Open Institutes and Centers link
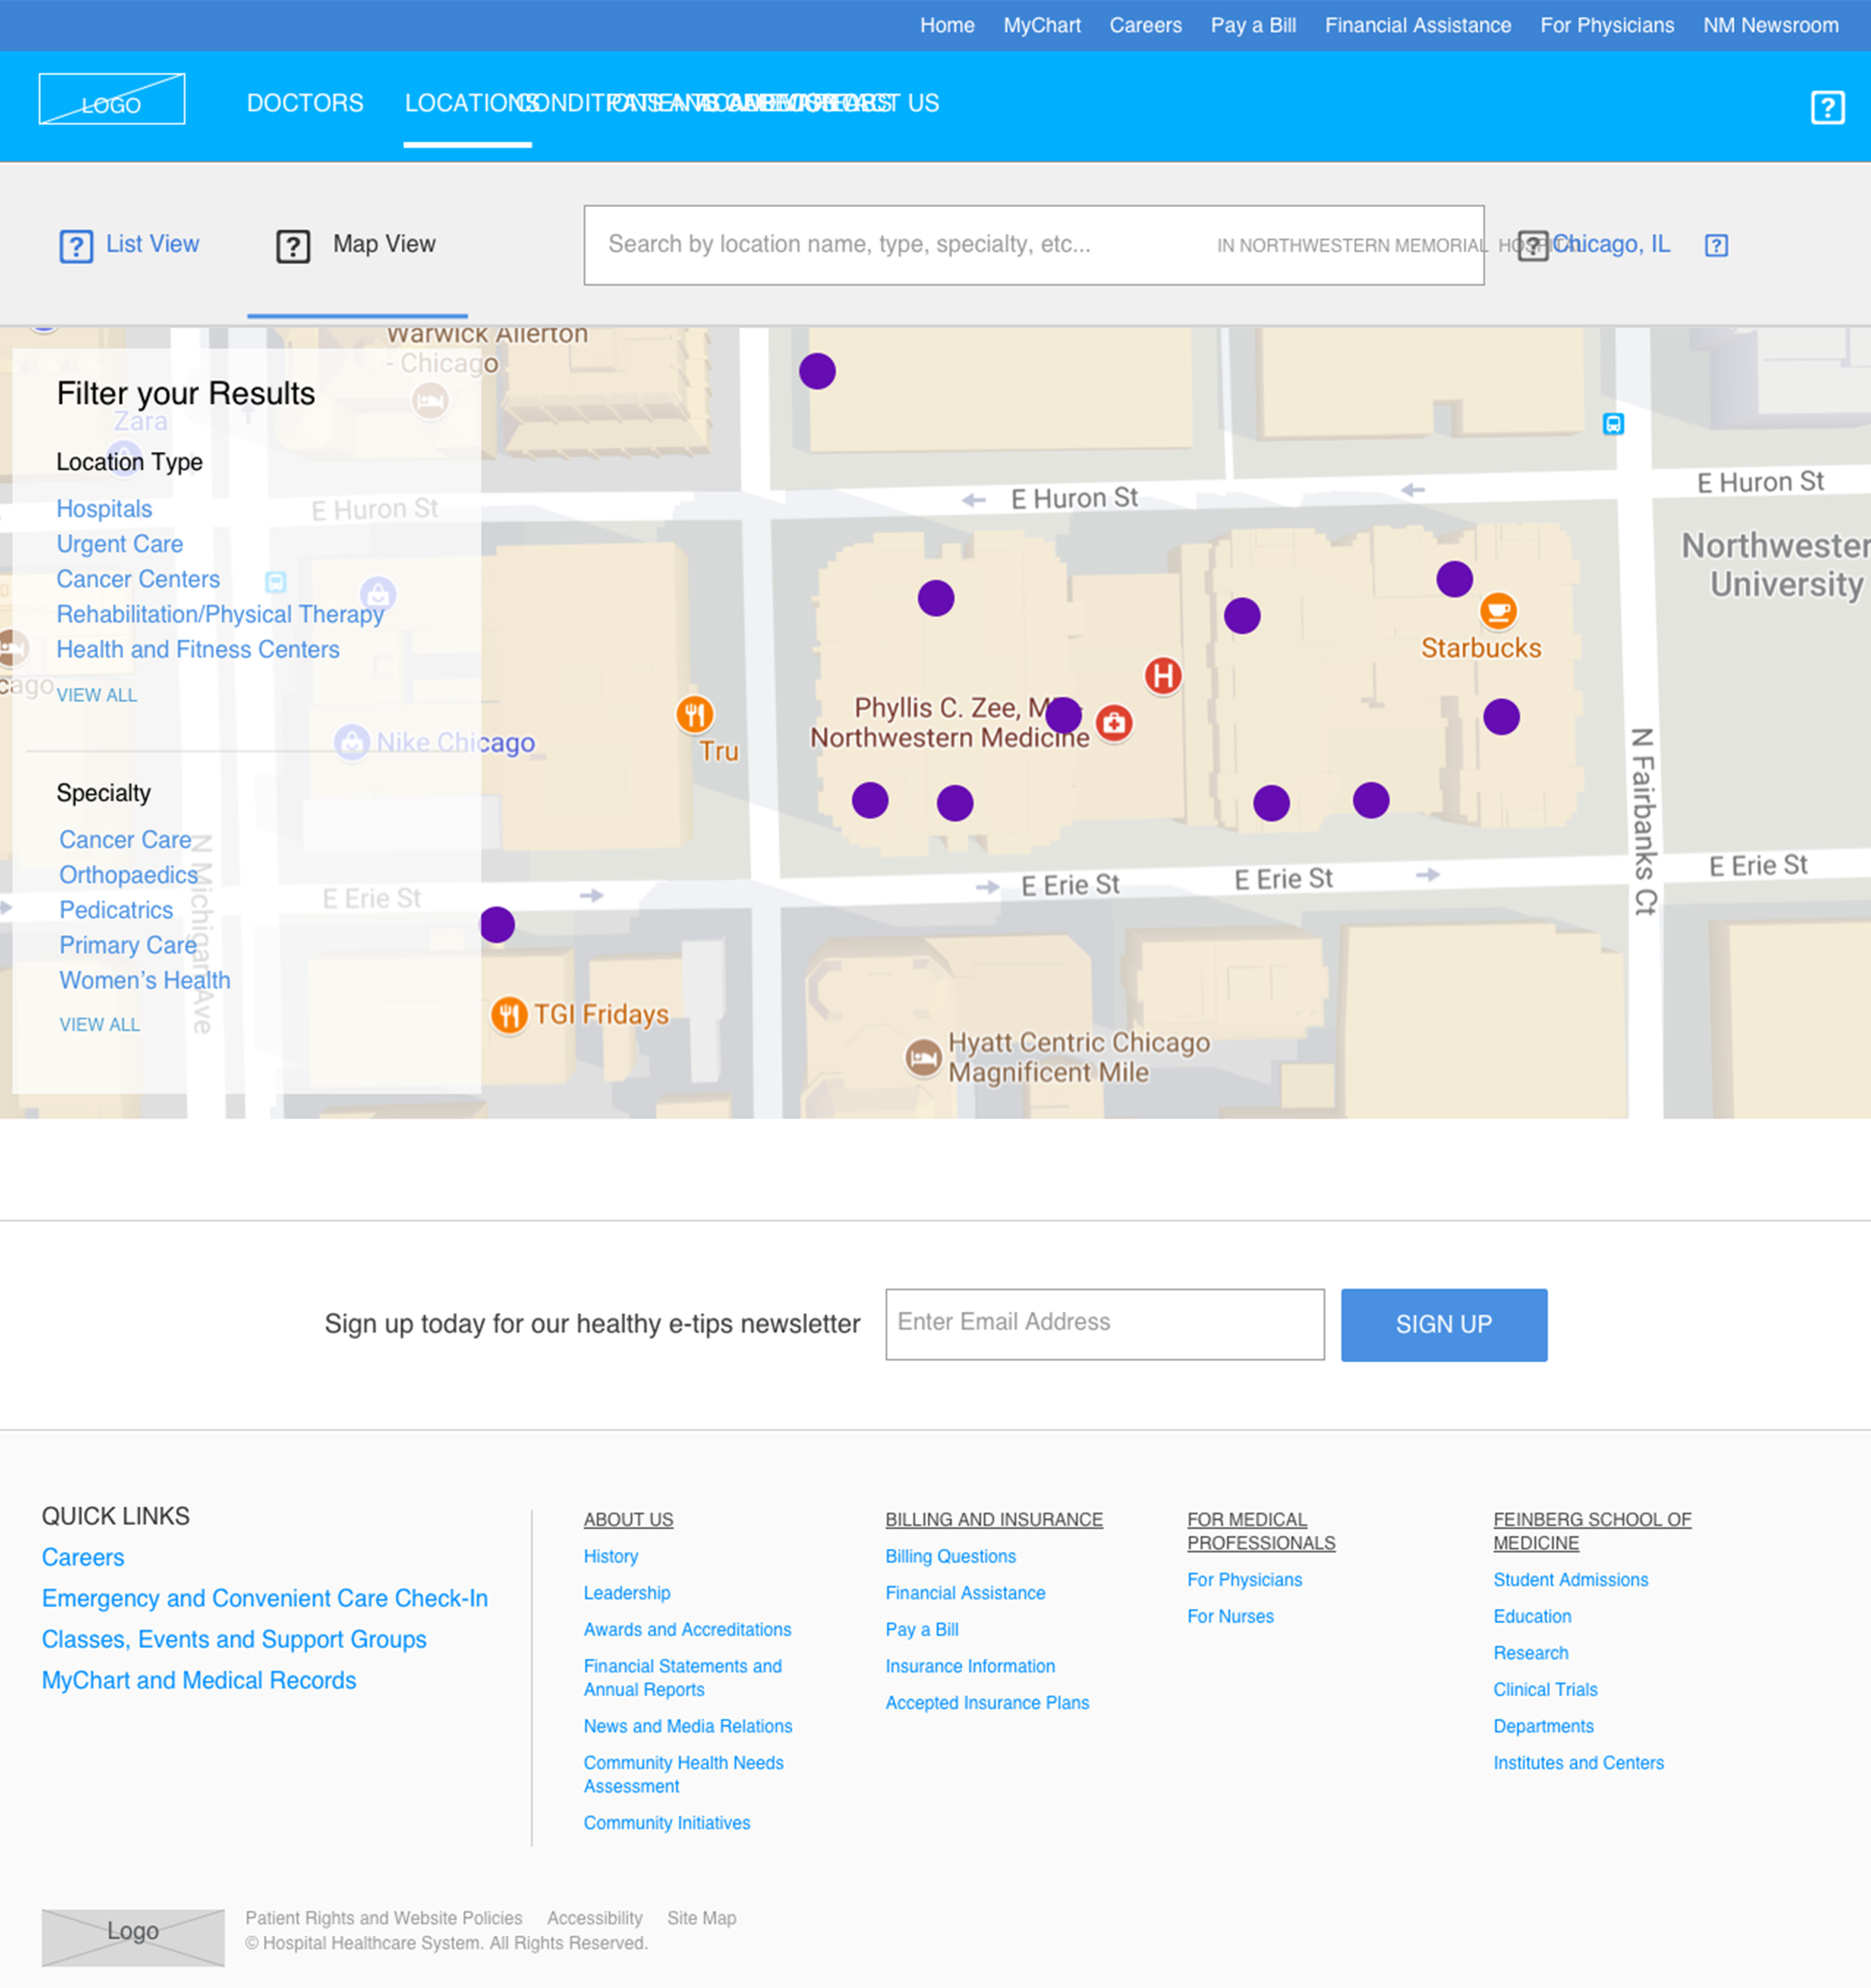Image resolution: width=1871 pixels, height=1988 pixels. (1579, 1762)
